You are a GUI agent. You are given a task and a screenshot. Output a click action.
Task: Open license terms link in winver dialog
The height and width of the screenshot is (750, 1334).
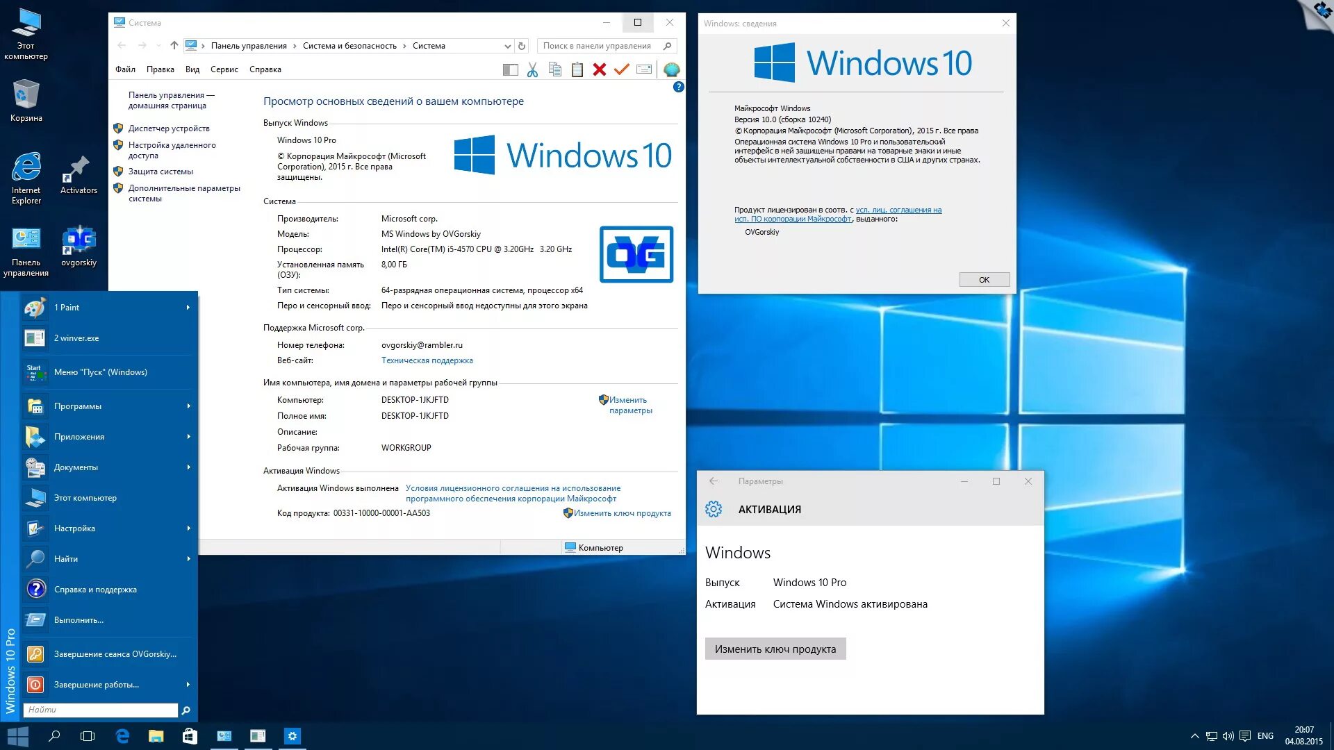pos(838,214)
